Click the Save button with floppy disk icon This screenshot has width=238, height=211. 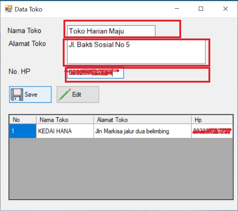[x=30, y=94]
